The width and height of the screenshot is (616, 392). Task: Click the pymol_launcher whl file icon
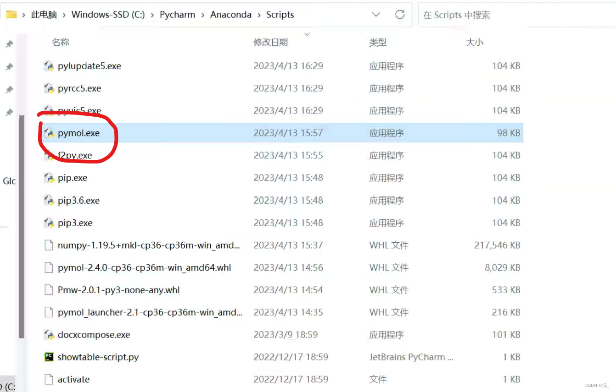tap(49, 313)
